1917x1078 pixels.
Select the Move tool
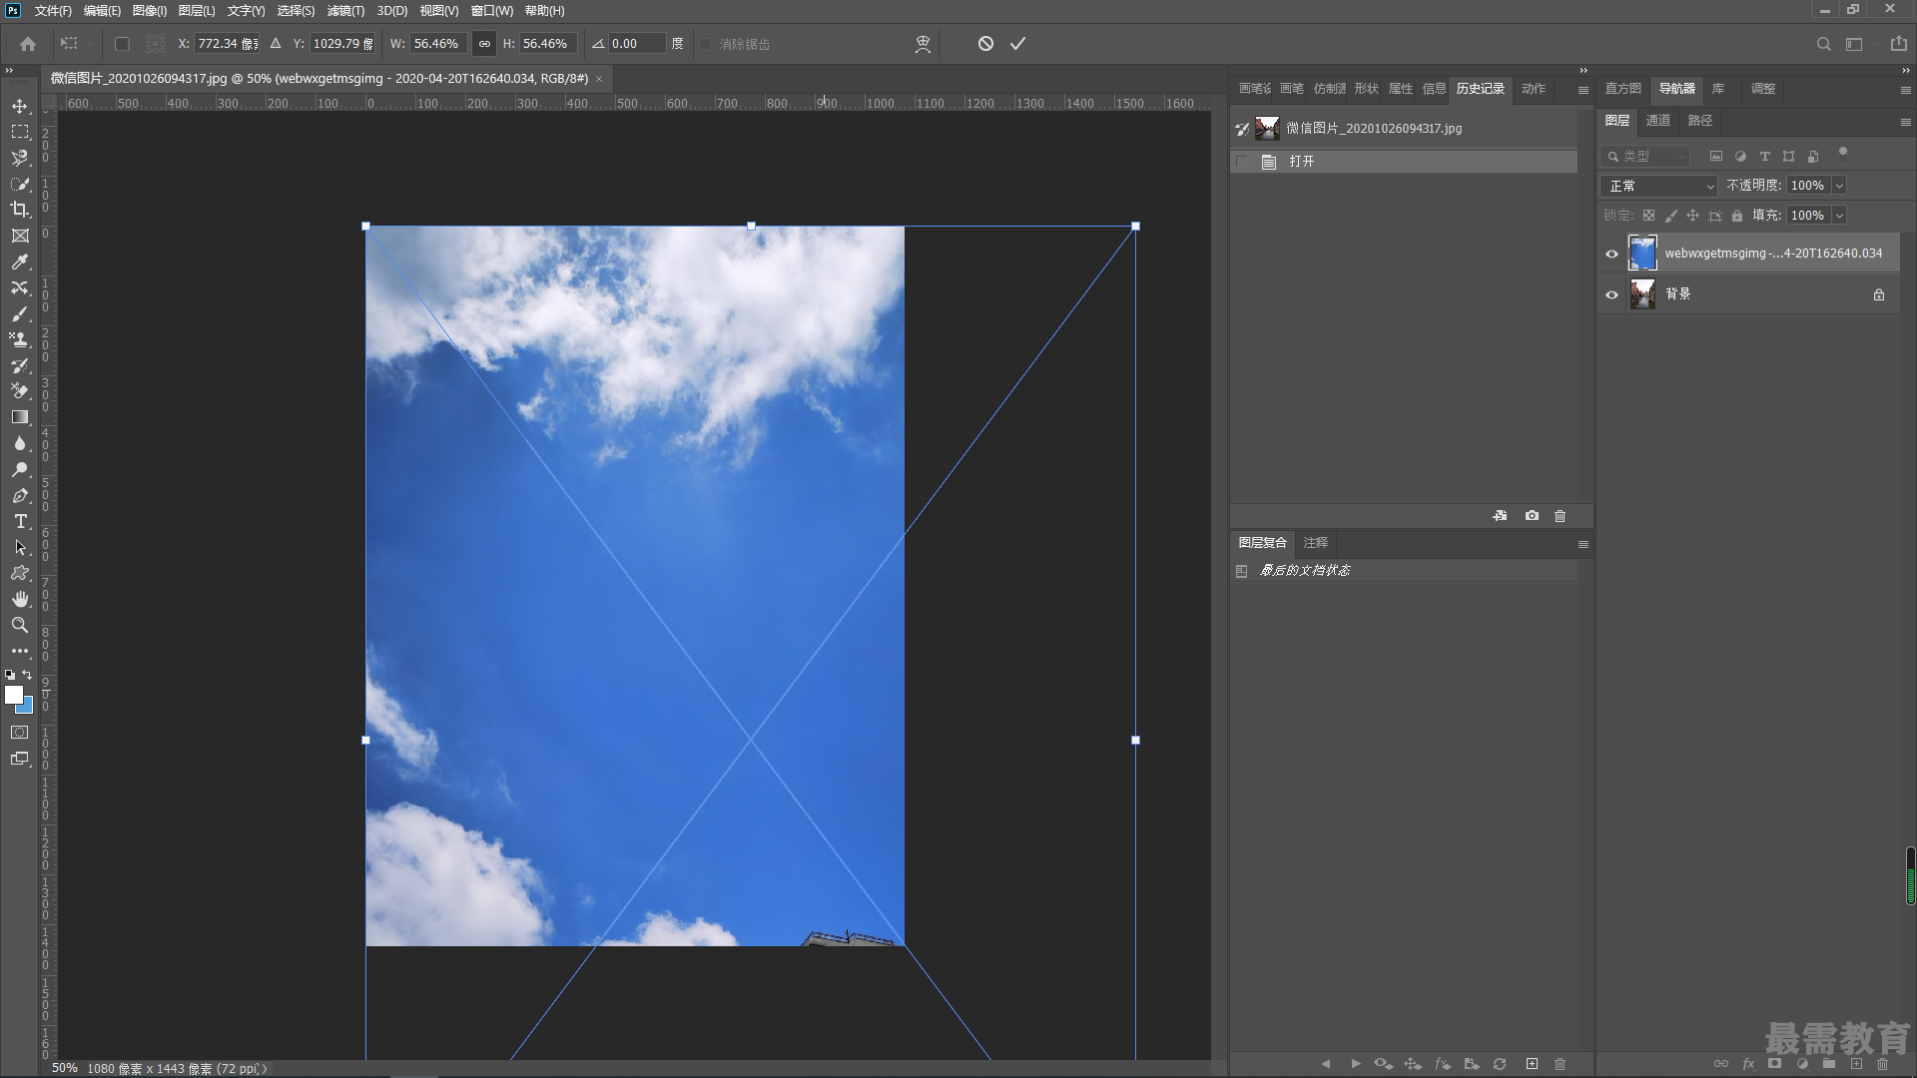coord(20,106)
